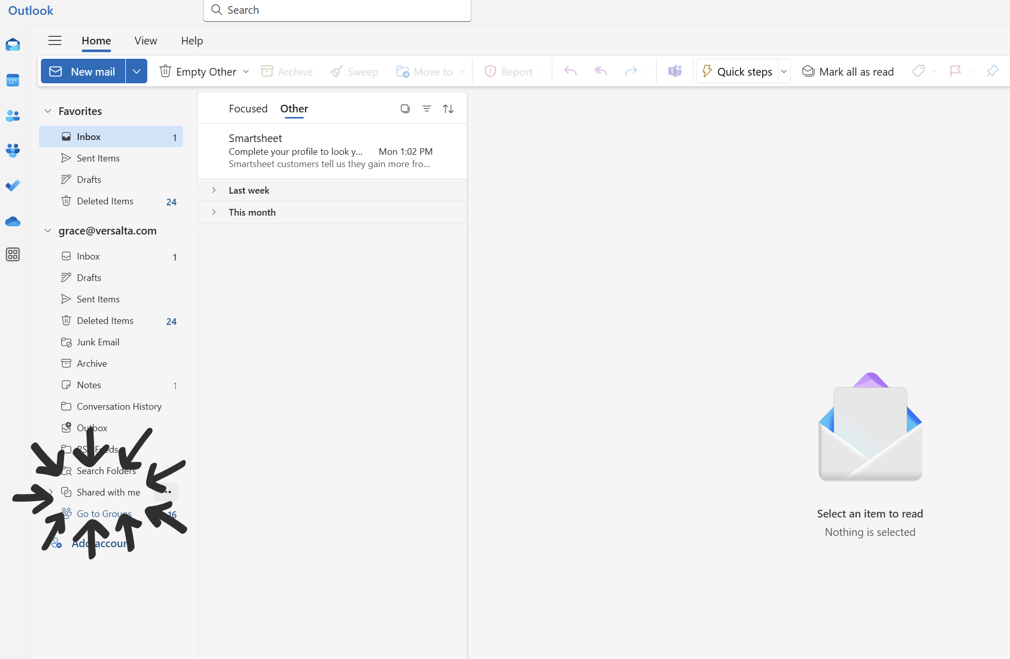The width and height of the screenshot is (1010, 659).
Task: Open the New mail dropdown arrow
Action: click(136, 72)
